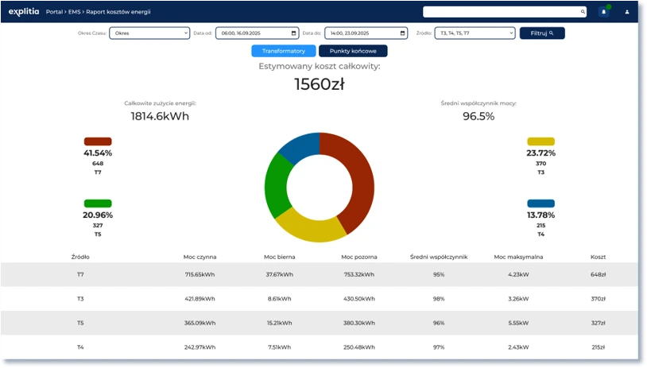Screen dimensions: 647x368
Task: Expand the 'Źródło' source dropdown
Action: pos(475,33)
